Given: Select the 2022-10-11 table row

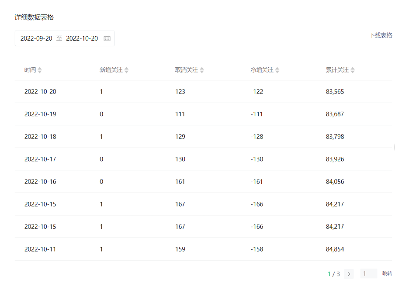Looking at the screenshot, I should (203, 249).
